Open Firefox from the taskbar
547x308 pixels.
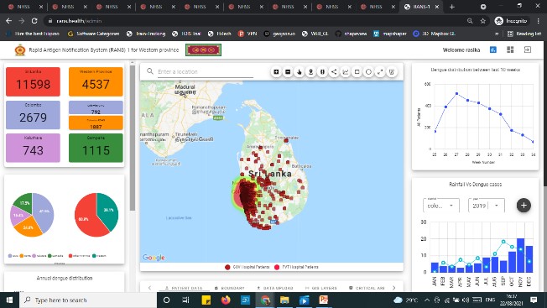click(226, 300)
